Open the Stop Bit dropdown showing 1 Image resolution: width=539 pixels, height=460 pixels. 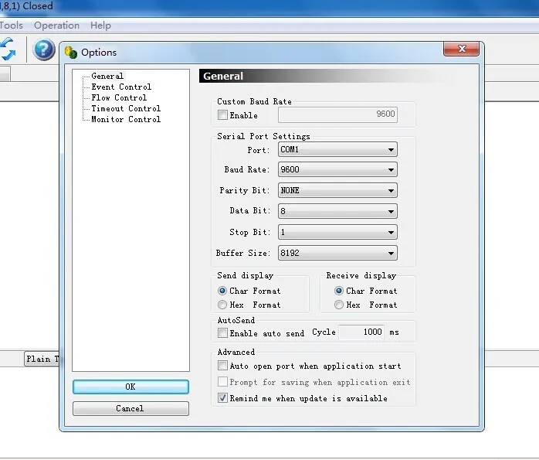pos(337,232)
